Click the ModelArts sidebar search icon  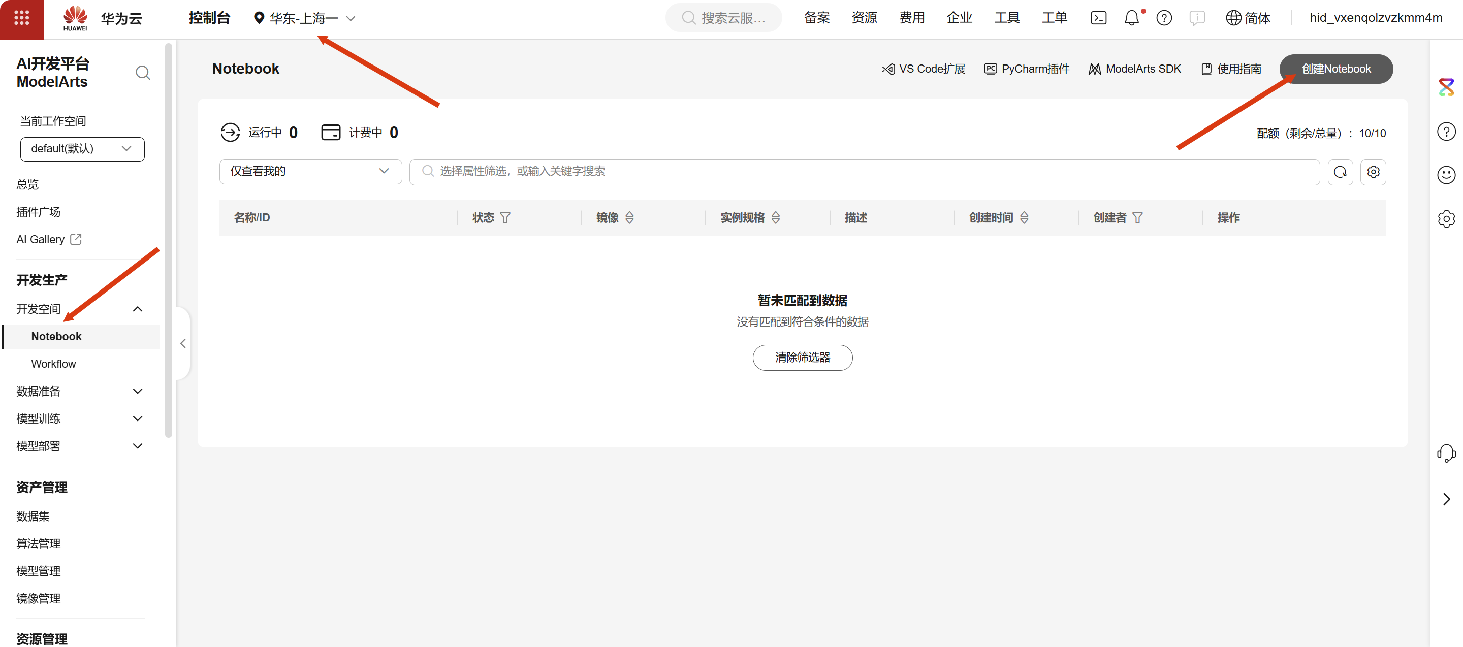(143, 73)
